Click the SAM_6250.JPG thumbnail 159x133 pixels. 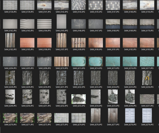point(27,97)
